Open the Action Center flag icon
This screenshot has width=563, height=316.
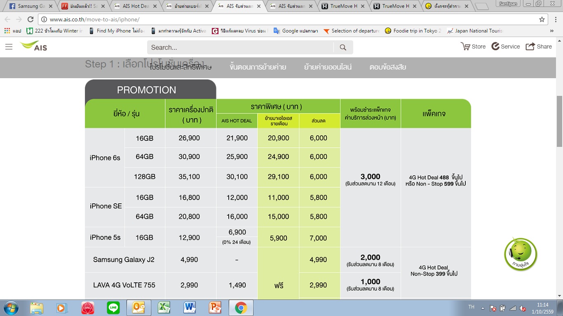(493, 308)
